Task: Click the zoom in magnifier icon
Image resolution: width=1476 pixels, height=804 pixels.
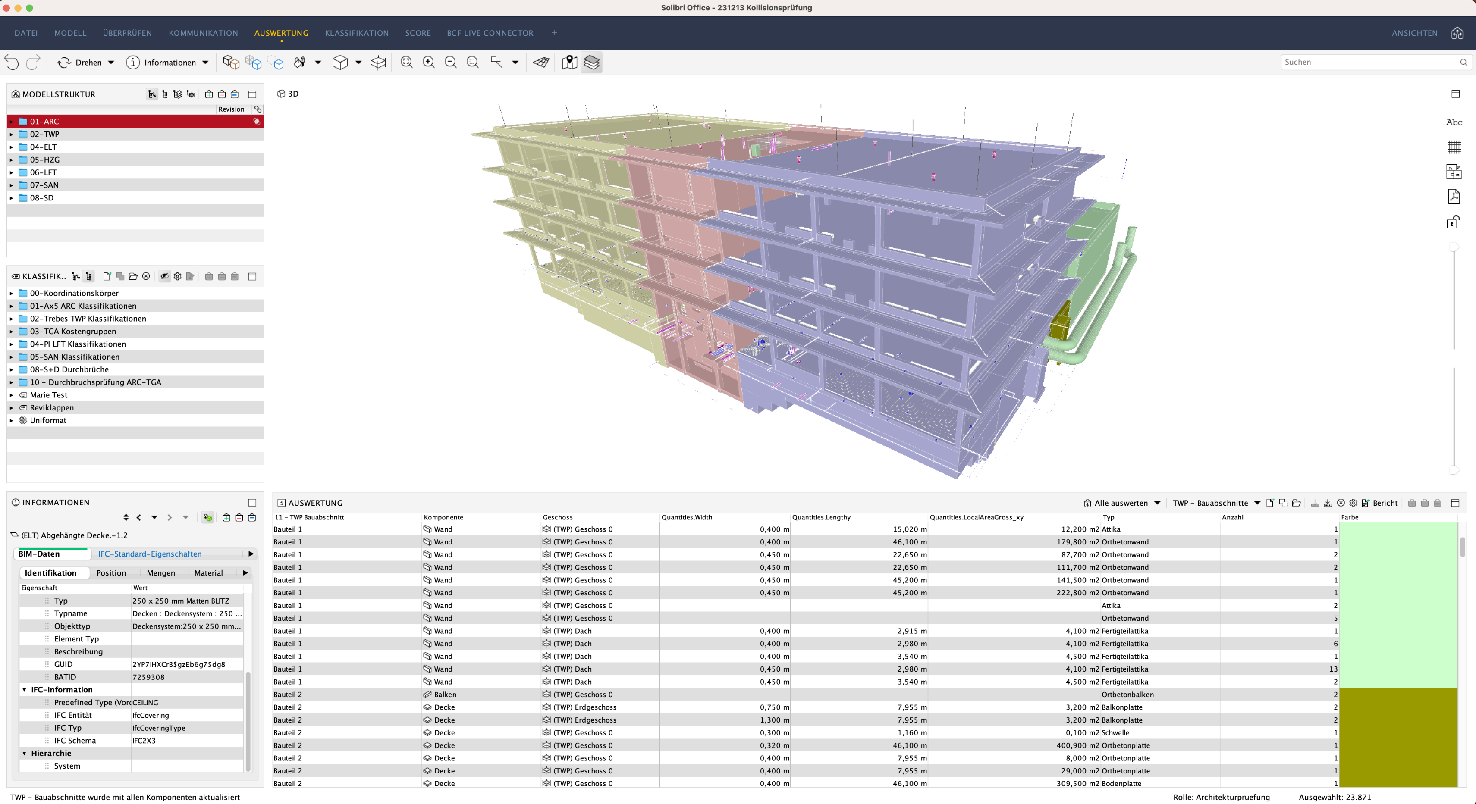Action: pyautogui.click(x=428, y=63)
